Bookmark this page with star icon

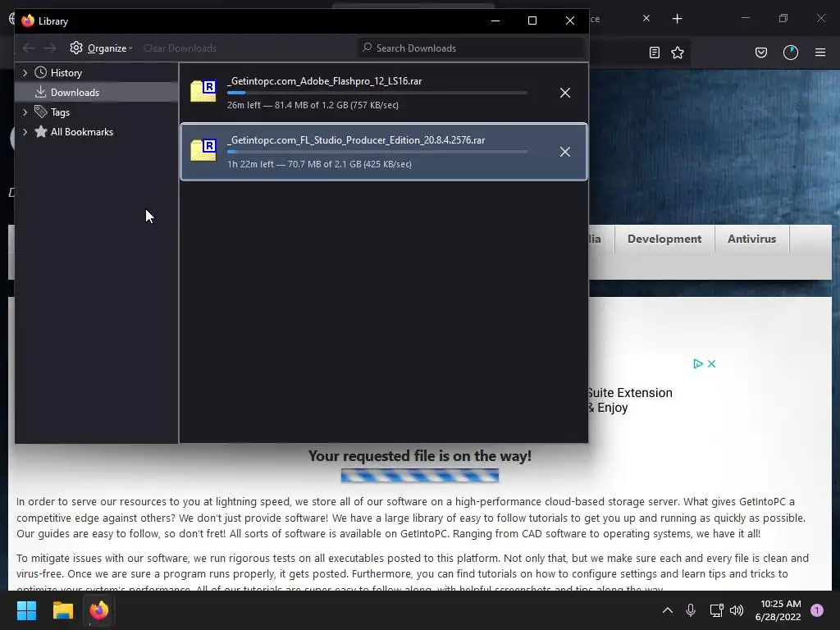pyautogui.click(x=677, y=52)
